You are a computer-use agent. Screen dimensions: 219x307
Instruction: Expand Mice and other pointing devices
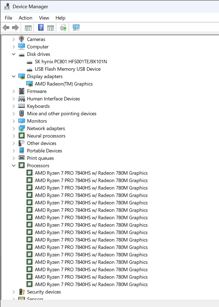pyautogui.click(x=13, y=114)
